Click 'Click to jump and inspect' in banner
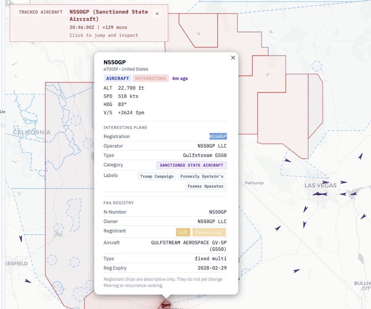This screenshot has height=309, width=371. (104, 35)
